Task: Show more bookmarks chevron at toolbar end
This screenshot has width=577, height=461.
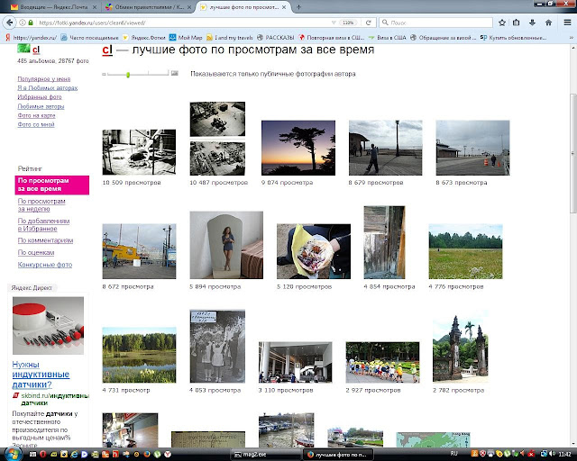Action: coord(571,38)
